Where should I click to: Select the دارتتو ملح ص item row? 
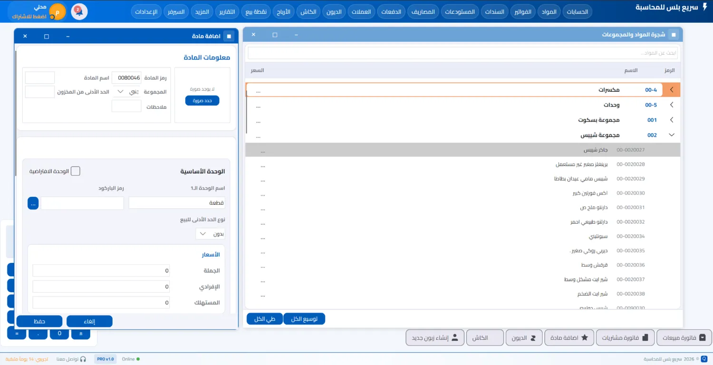tap(462, 208)
